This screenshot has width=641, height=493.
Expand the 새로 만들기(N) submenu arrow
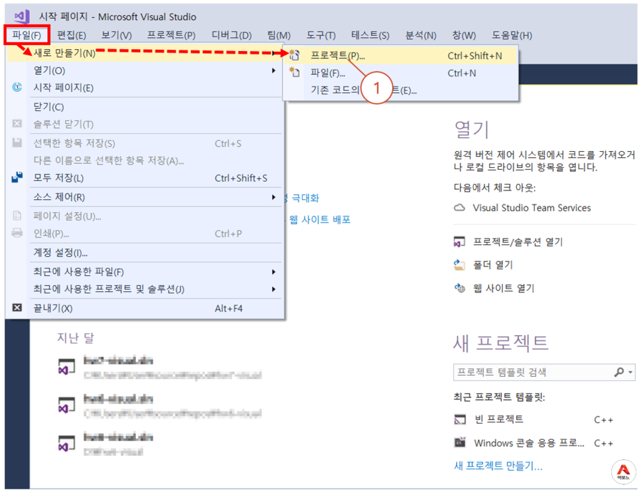click(x=273, y=53)
